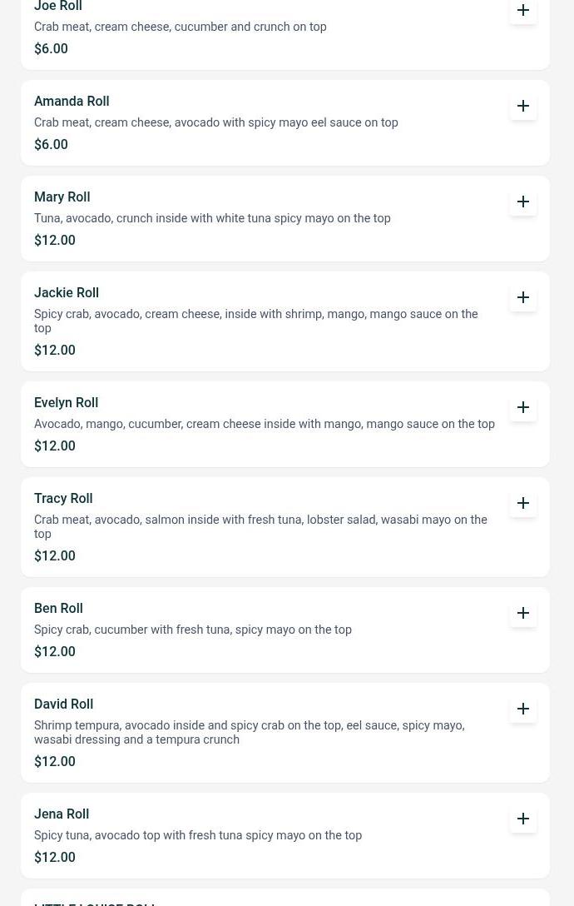Add Joe Roll with the plus icon

pos(523,11)
